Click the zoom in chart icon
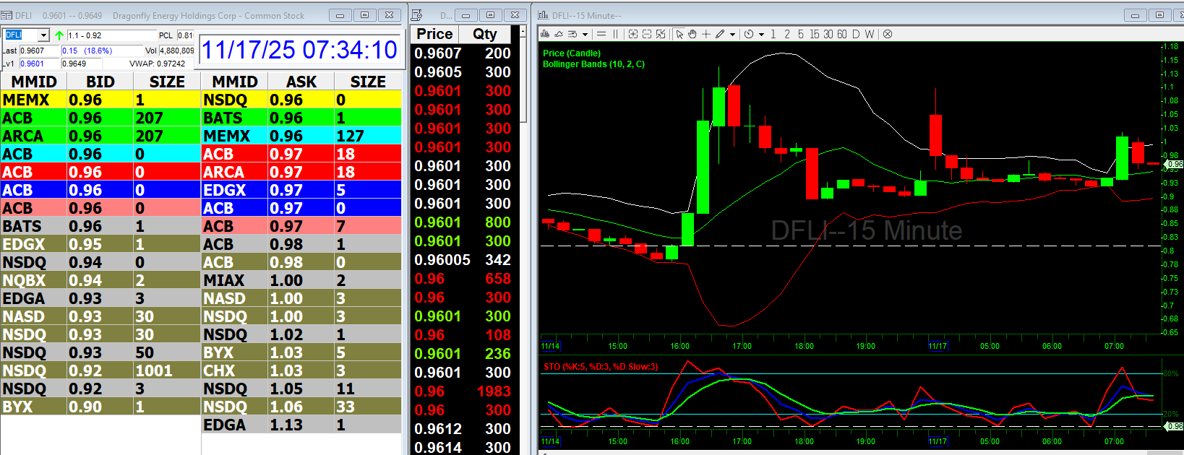This screenshot has height=455, width=1184. pyautogui.click(x=633, y=34)
